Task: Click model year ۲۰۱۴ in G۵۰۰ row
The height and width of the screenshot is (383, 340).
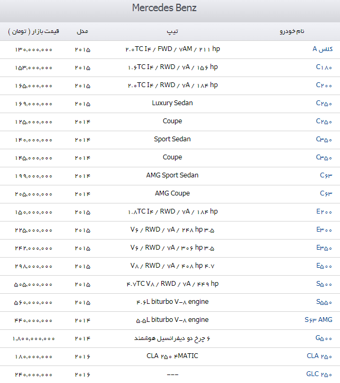Action: click(x=82, y=338)
